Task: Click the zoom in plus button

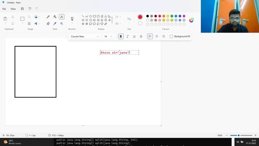Action: click(x=255, y=135)
